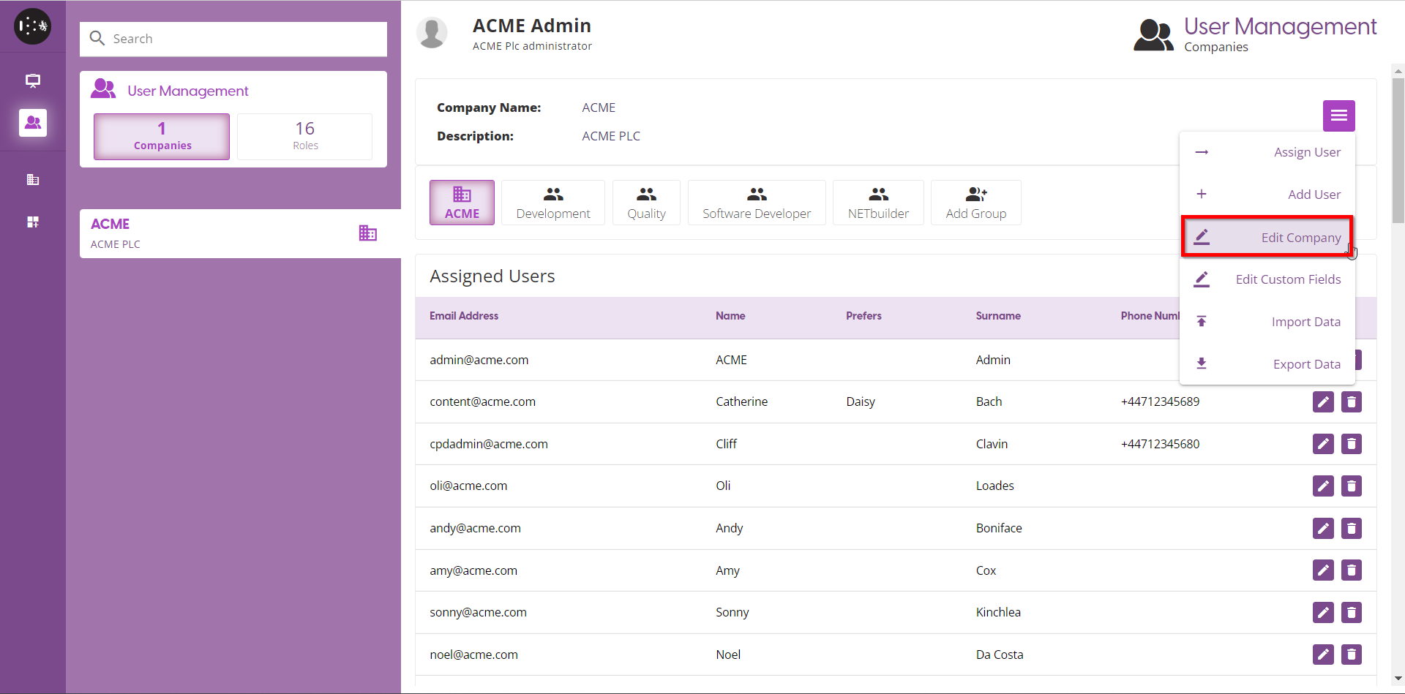
Task: Switch to the Development group tab
Action: 552,203
